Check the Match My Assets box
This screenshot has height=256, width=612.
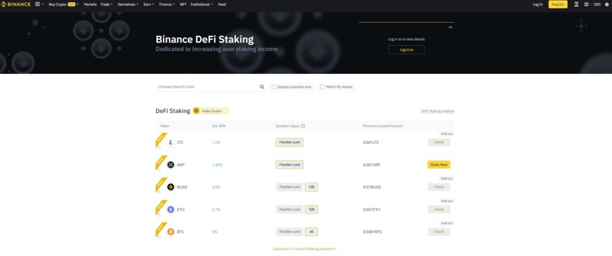click(x=322, y=87)
